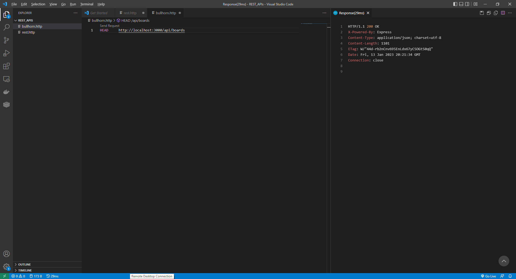Save the full response icon

[482, 13]
